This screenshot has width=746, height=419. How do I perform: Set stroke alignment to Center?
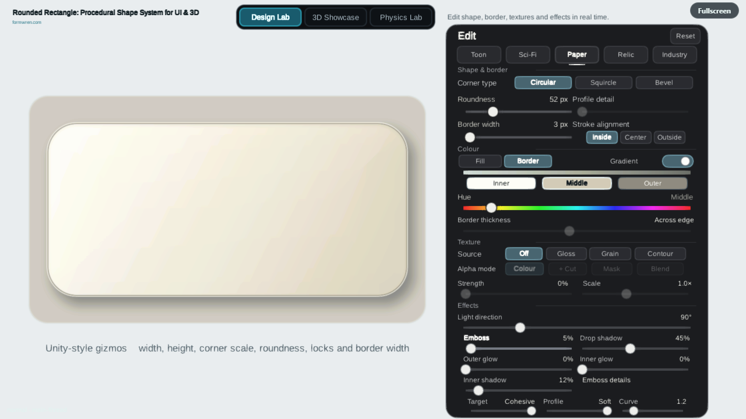[635, 137]
